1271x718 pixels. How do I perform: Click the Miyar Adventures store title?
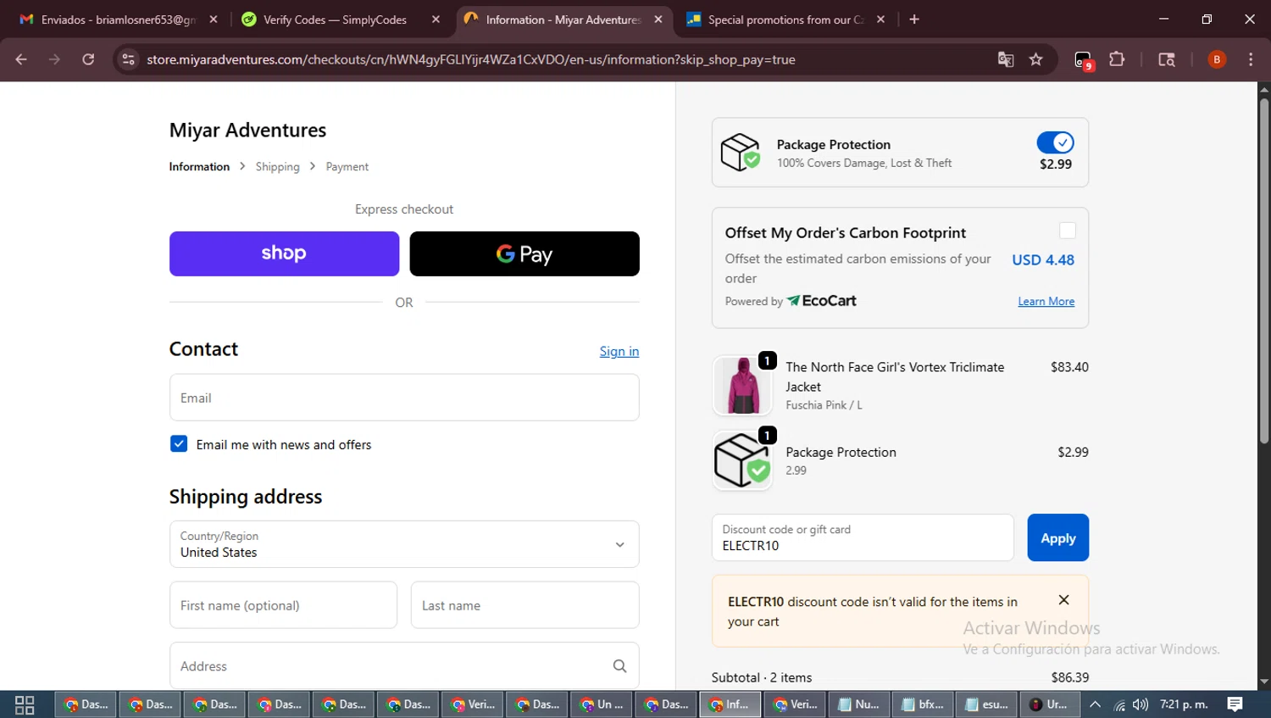click(x=247, y=130)
